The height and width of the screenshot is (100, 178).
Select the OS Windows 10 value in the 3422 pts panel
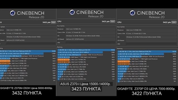click(x=151, y=37)
